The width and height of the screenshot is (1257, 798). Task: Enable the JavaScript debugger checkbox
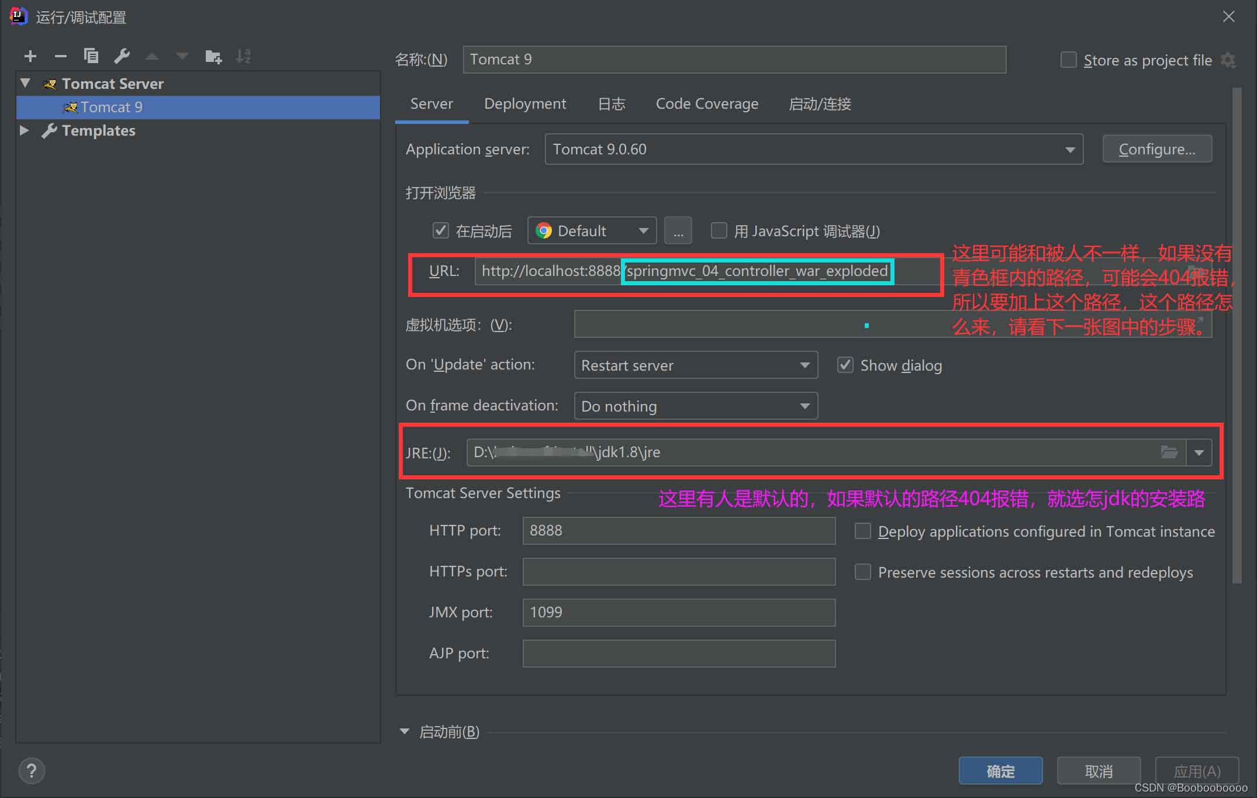719,230
